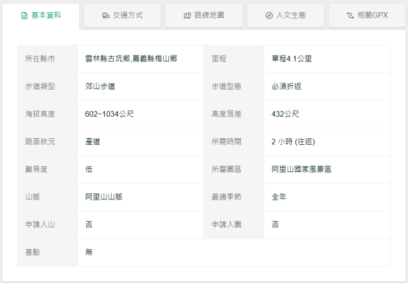408x283 pixels.
Task: Click the 602~1034公尺 elevation value
Action: pyautogui.click(x=109, y=114)
